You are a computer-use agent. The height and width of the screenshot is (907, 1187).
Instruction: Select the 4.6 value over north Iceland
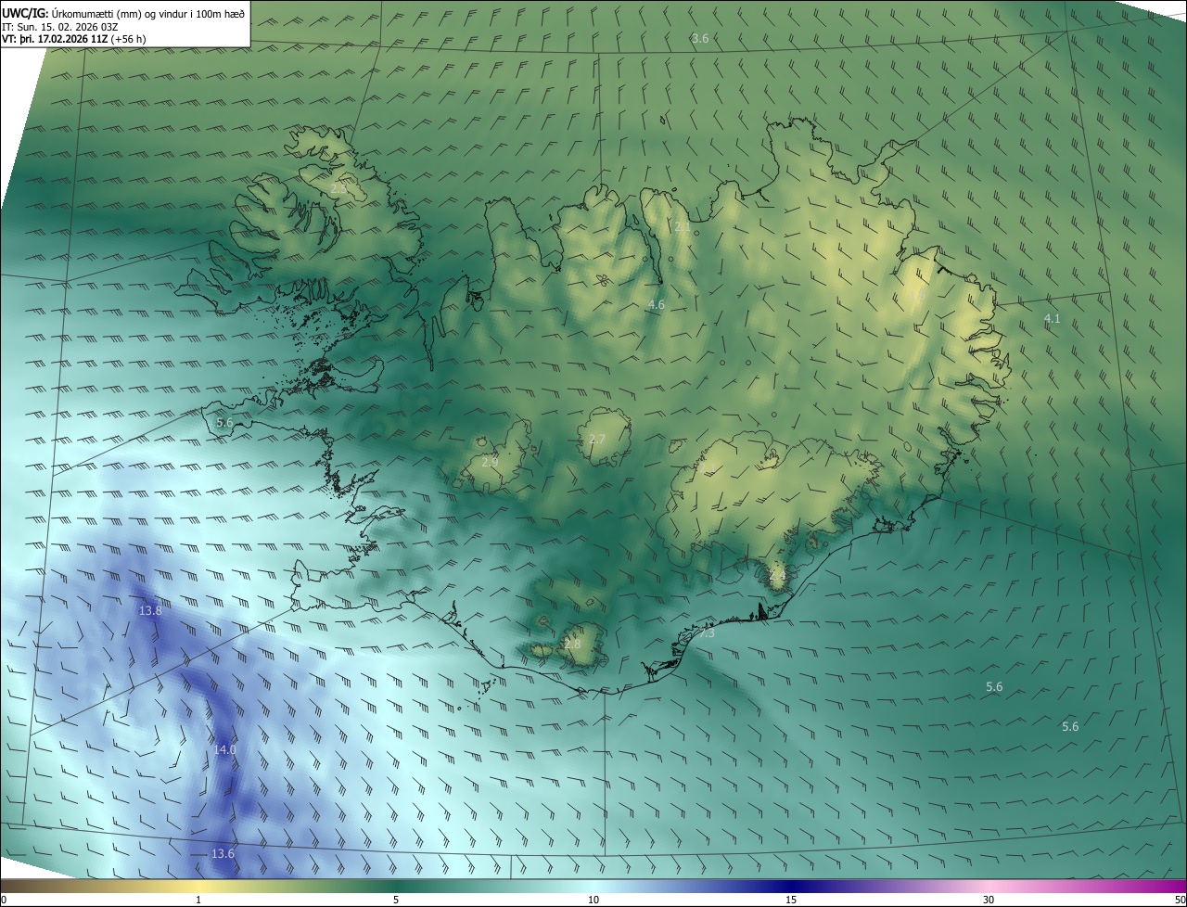click(x=656, y=304)
